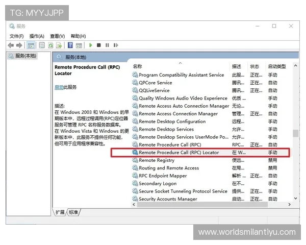Sort by the 描述 column header
This screenshot has width=306, height=245.
(239, 66)
